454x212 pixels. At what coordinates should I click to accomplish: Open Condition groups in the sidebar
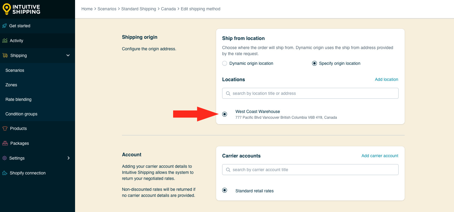click(21, 114)
